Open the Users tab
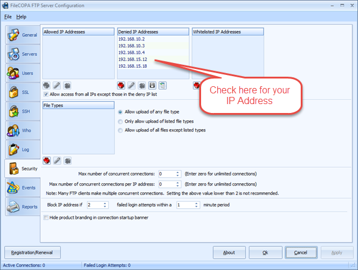The width and height of the screenshot is (358, 270). point(23,73)
